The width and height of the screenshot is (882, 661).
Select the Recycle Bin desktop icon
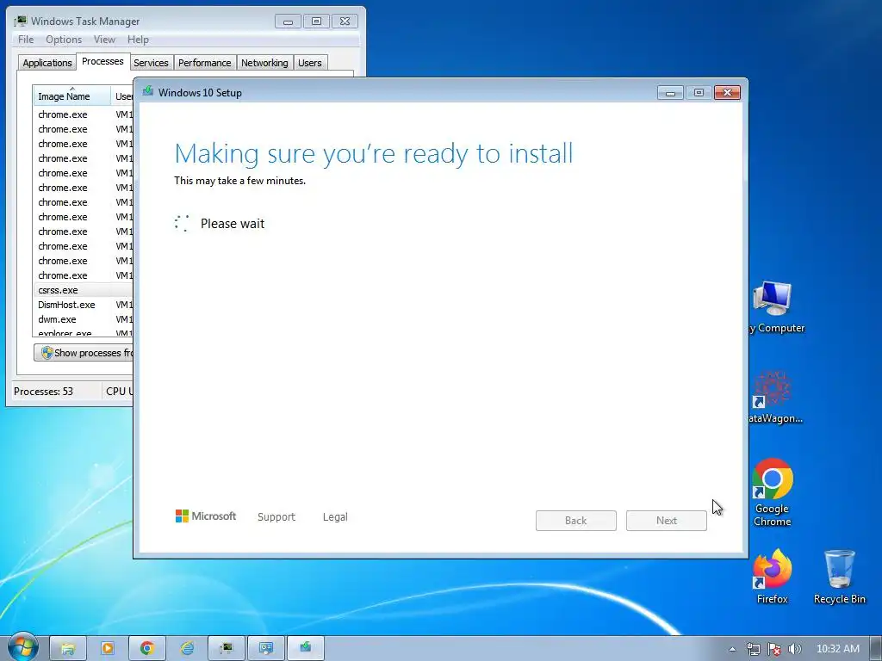(x=839, y=577)
